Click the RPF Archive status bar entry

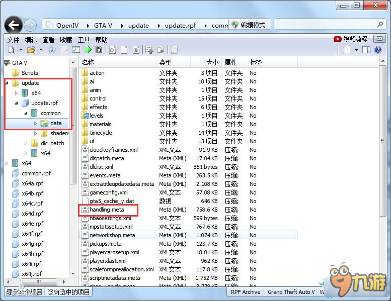pos(246,292)
